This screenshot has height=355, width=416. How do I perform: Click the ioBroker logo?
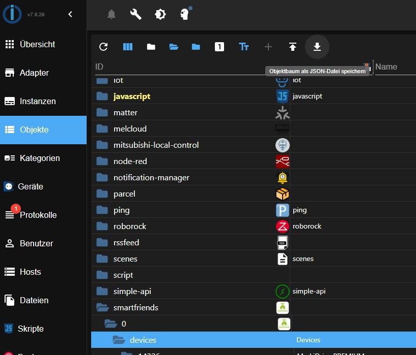tap(12, 14)
